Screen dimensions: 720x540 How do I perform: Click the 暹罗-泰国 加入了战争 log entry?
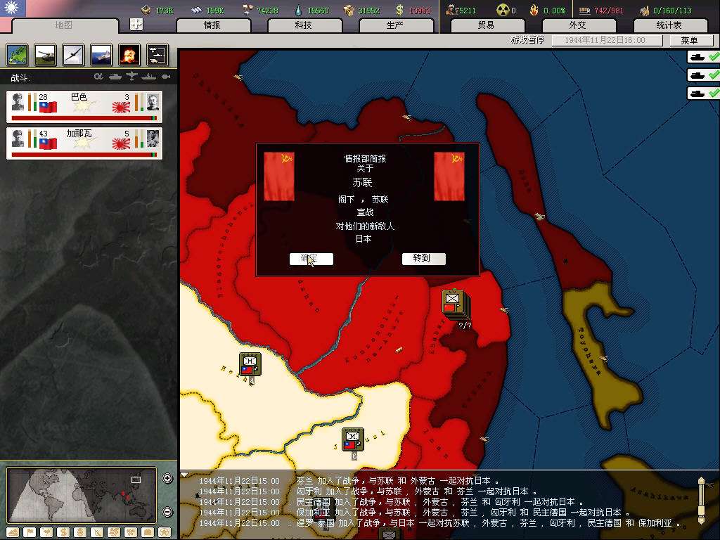[x=440, y=523]
